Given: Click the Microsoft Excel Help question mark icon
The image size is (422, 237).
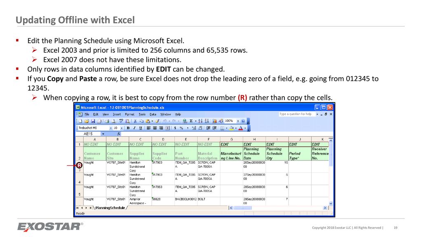Looking at the screenshot, I should click(243, 121).
